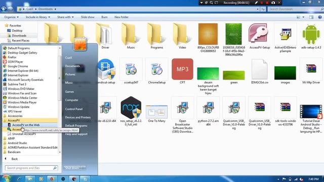Click the New folder button
Viewport: 324px width, 182px height.
(x=121, y=17)
